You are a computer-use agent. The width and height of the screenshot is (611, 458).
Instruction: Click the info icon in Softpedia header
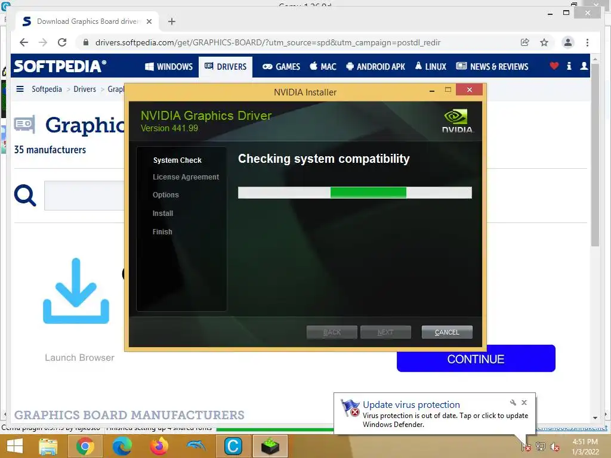[x=569, y=66]
